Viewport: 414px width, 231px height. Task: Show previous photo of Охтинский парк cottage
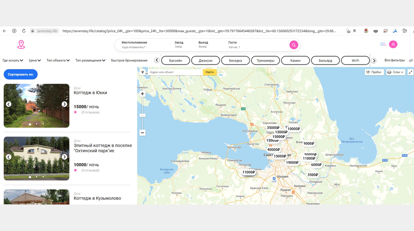click(x=9, y=157)
